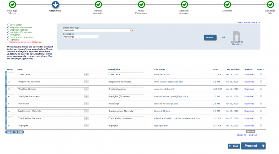
Task: Check the select box for Revised Manuscript.docx
Action: pyautogui.click(x=261, y=103)
